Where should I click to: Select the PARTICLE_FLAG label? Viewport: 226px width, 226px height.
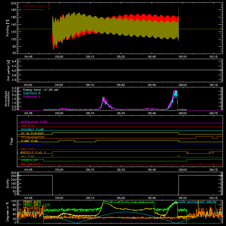[32, 152]
